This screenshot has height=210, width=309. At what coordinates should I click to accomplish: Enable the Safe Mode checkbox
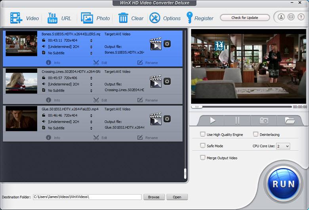[x=202, y=146]
